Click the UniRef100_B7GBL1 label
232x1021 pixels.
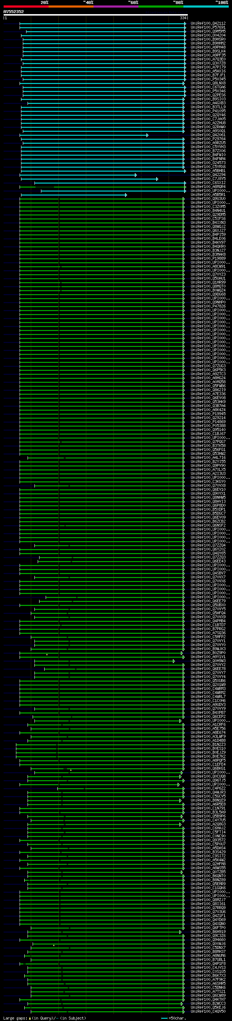pyautogui.click(x=208, y=959)
